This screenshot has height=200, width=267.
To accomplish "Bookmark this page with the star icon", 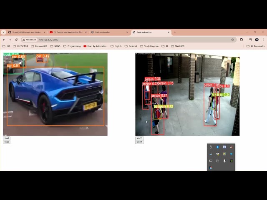I will (233, 40).
